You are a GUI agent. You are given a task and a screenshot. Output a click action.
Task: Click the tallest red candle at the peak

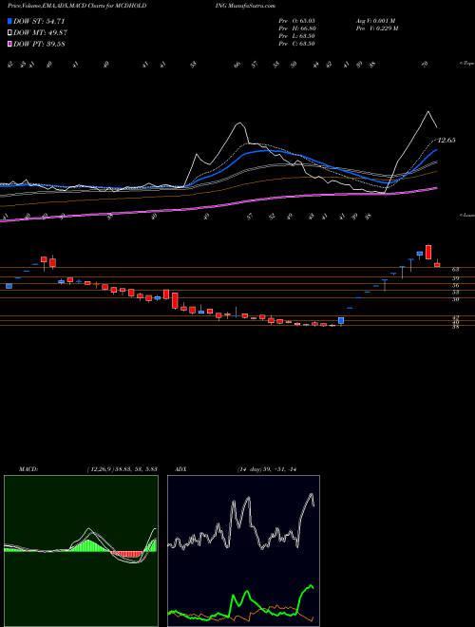point(428,252)
